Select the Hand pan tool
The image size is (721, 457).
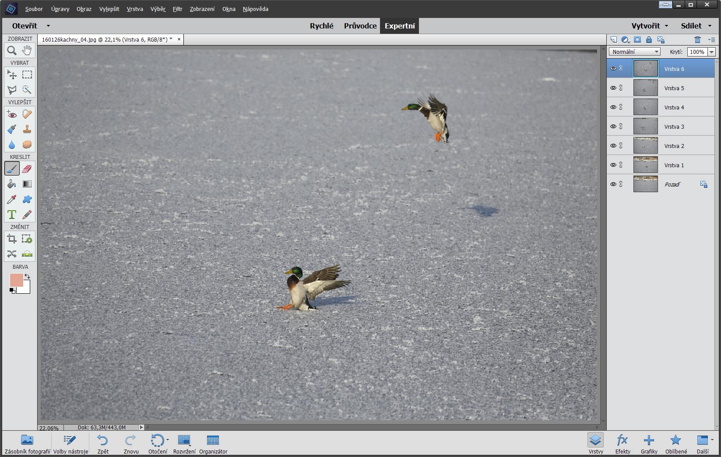tap(27, 51)
